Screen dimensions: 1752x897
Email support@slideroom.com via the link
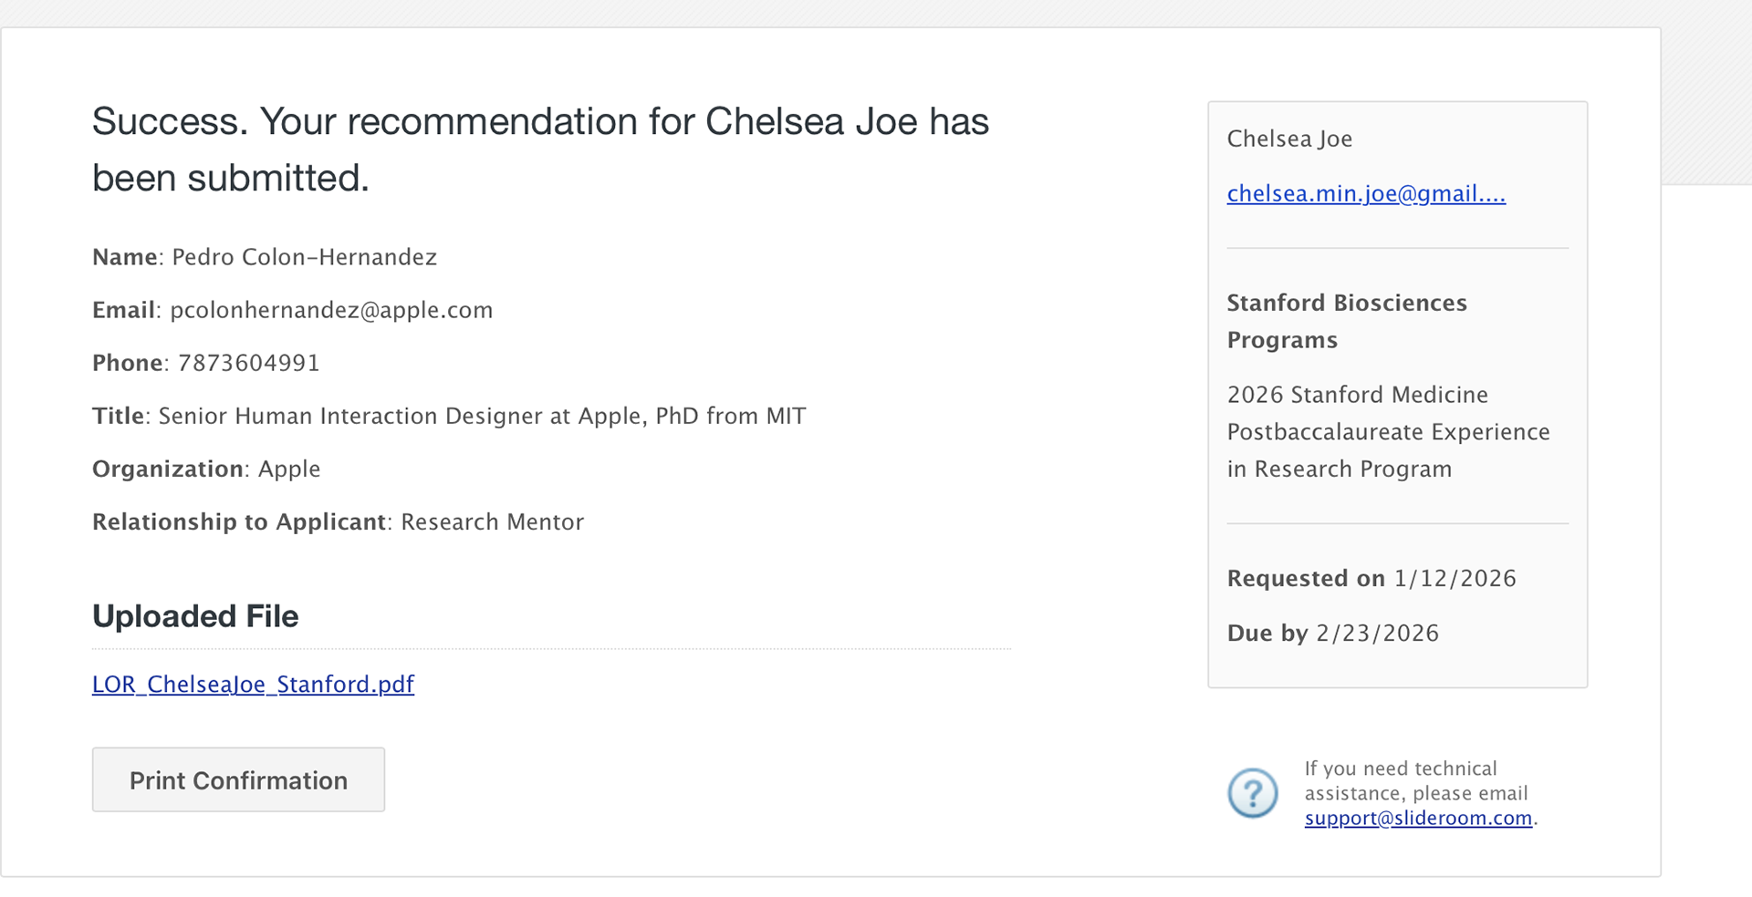1417,818
